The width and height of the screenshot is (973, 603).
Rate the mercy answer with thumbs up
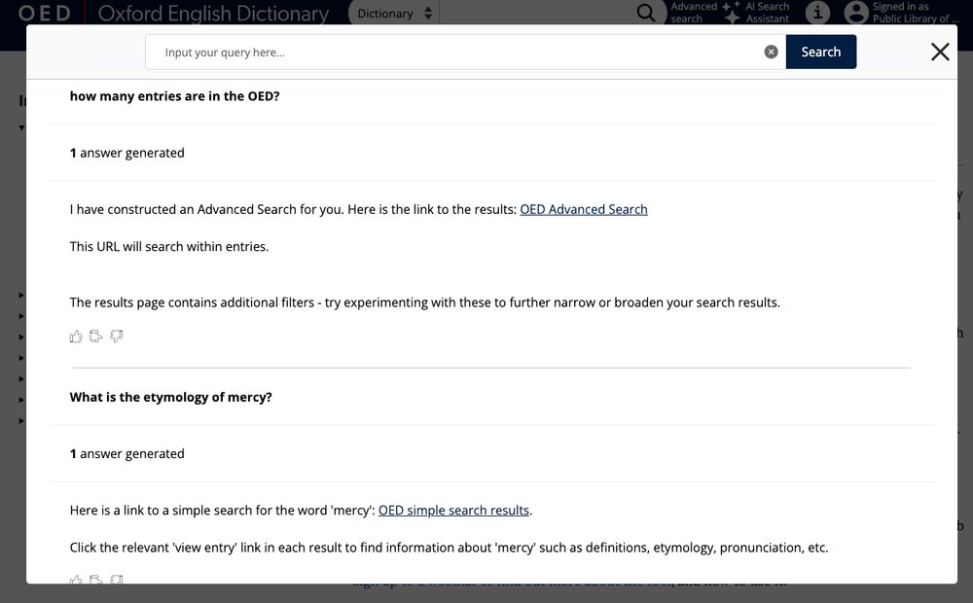coord(75,580)
